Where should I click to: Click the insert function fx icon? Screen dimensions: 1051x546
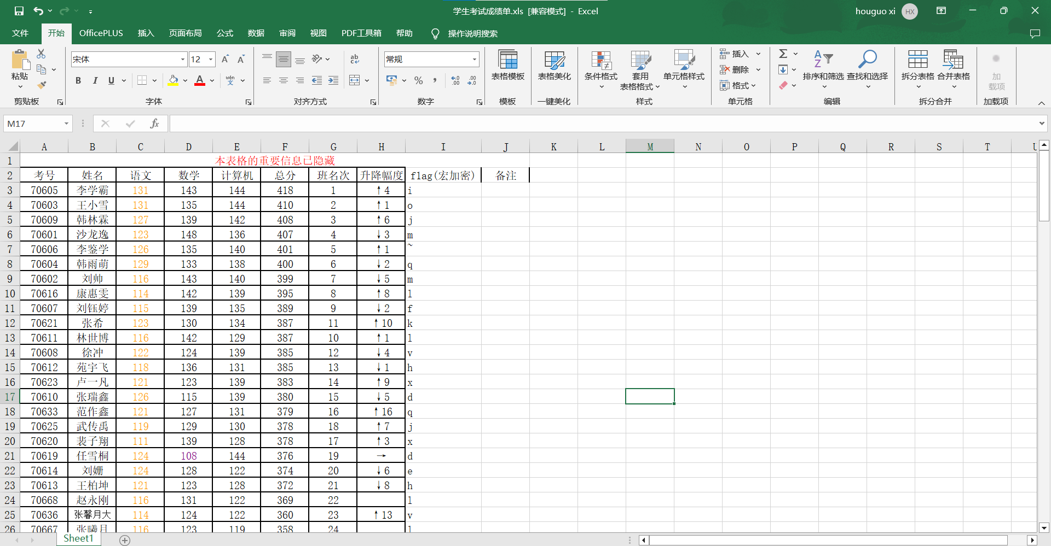(155, 124)
